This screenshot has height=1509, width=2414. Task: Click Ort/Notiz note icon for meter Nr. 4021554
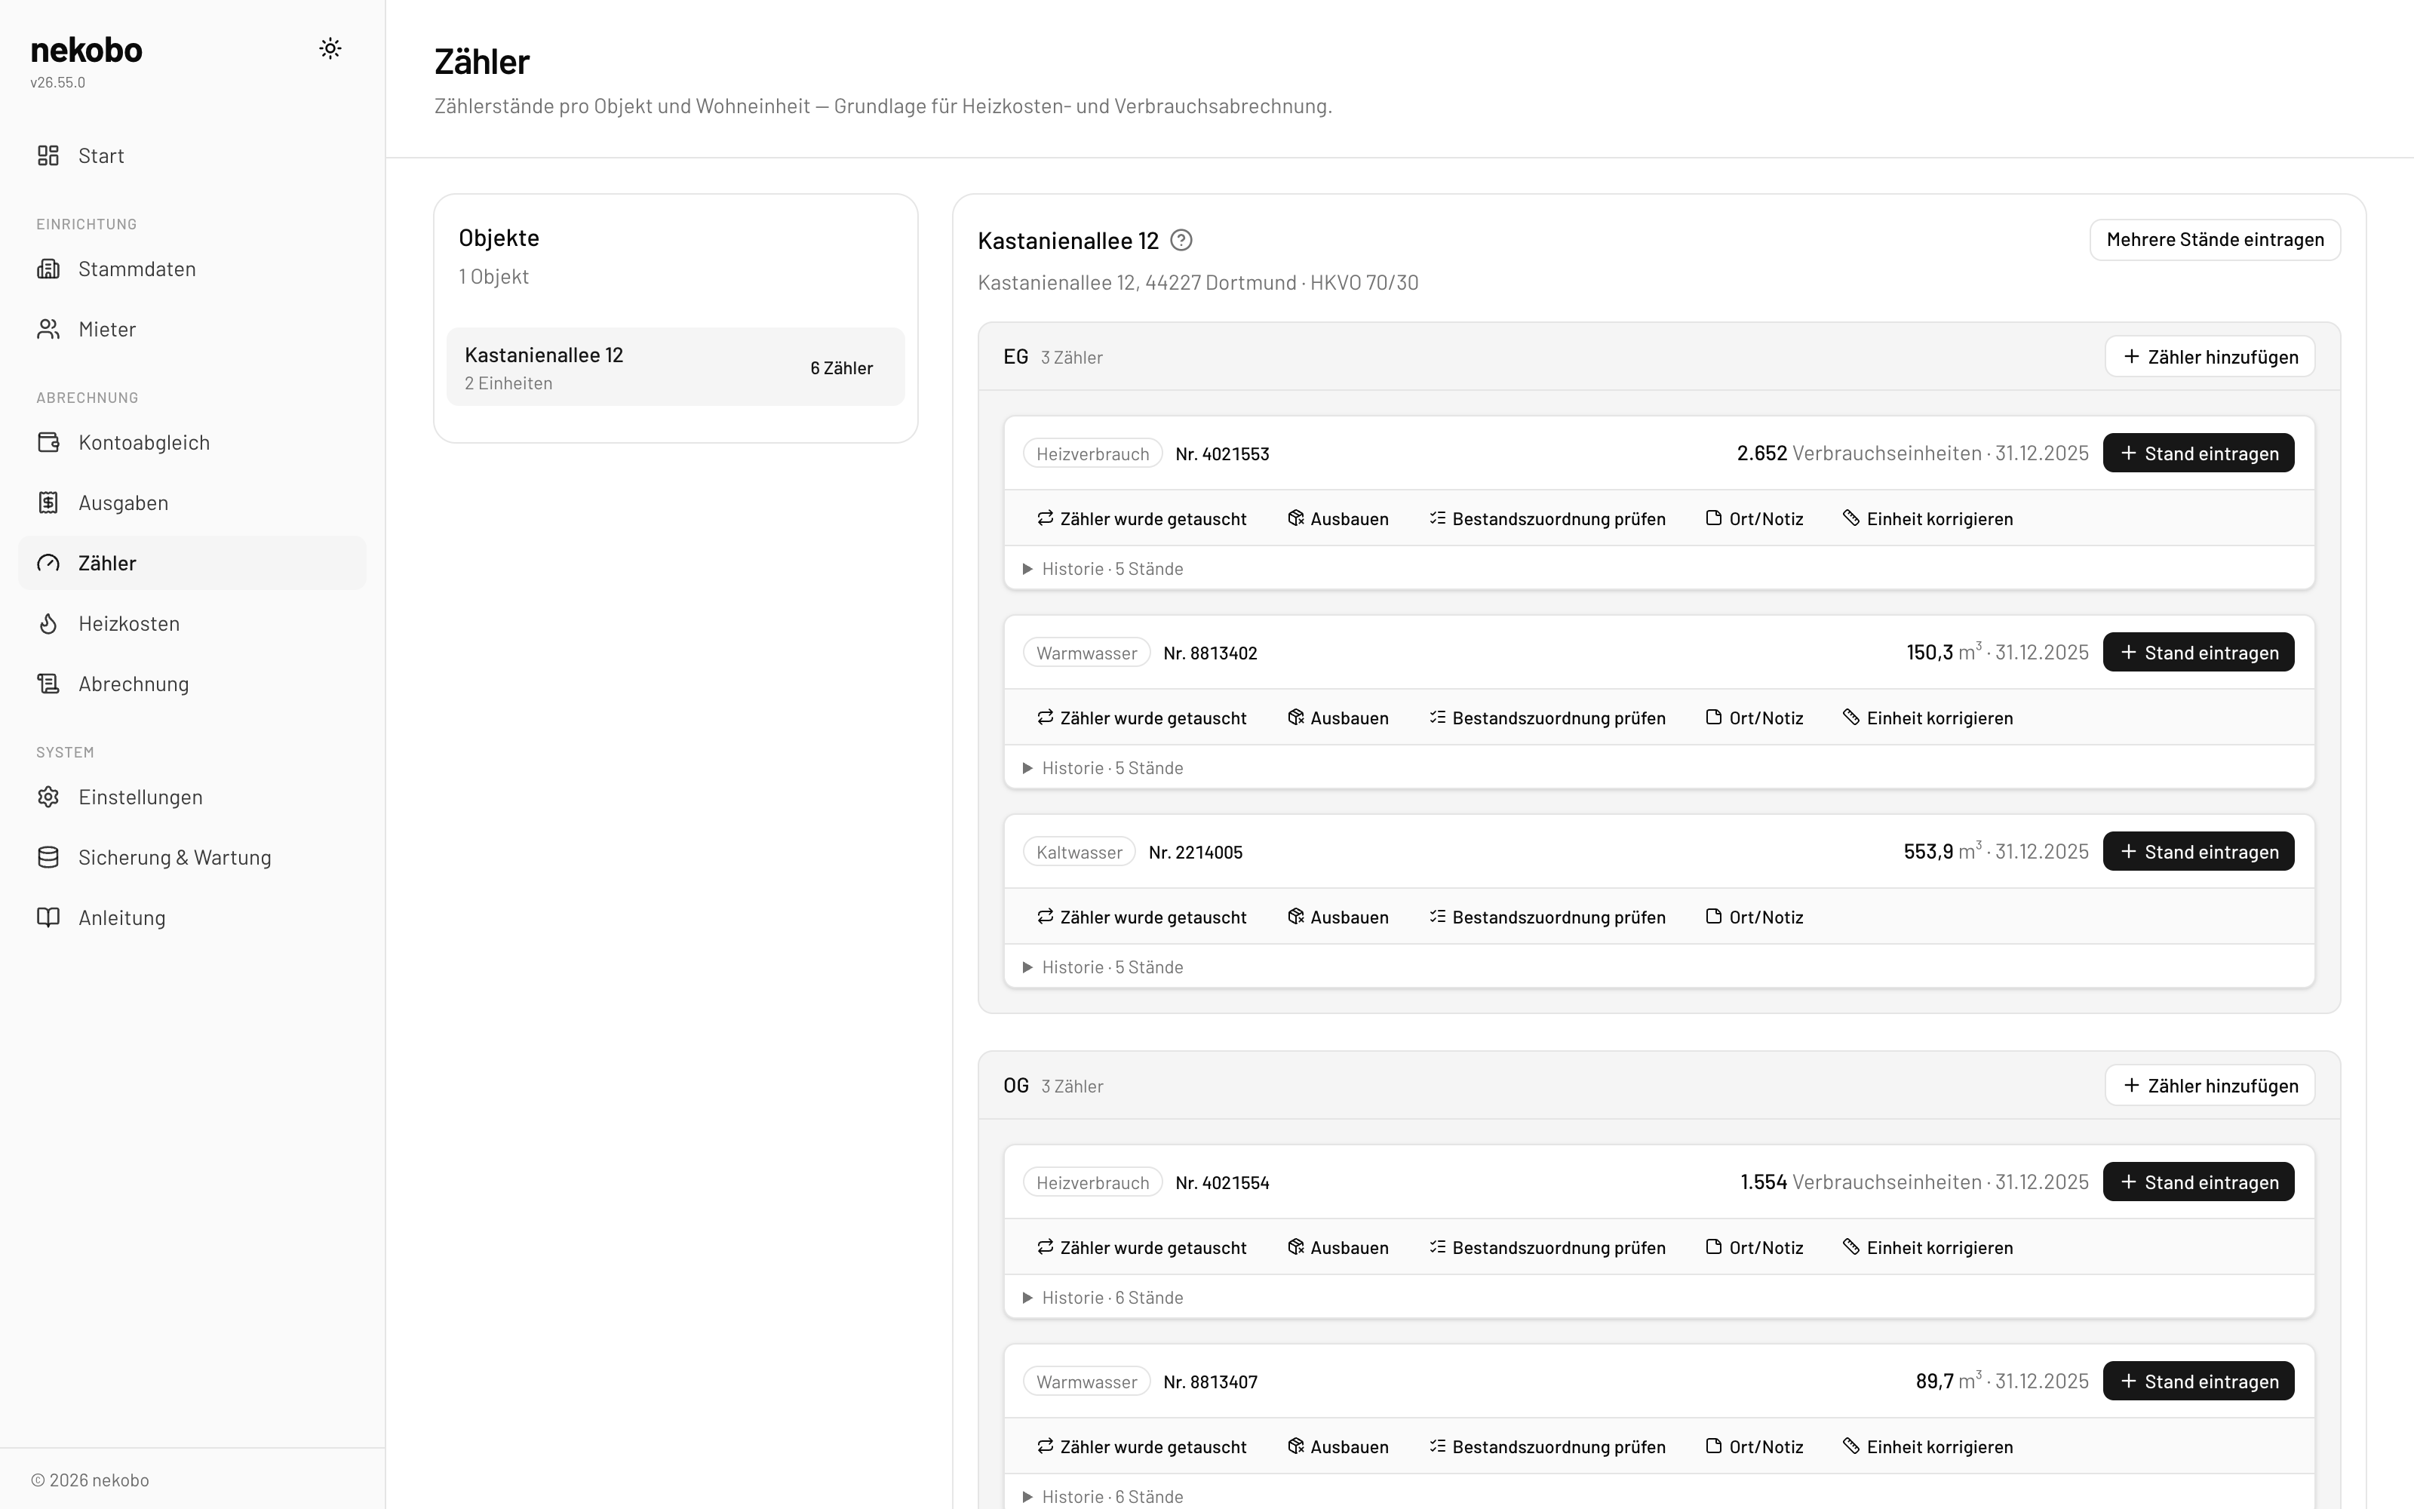(x=1714, y=1246)
